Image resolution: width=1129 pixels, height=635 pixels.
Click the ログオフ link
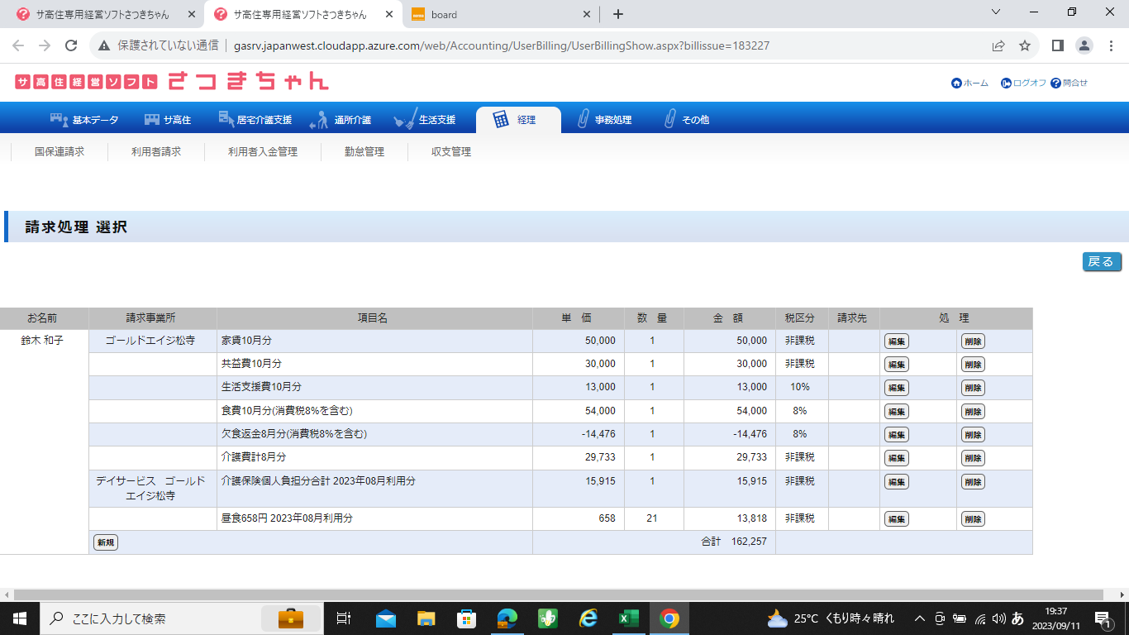[x=1023, y=83]
